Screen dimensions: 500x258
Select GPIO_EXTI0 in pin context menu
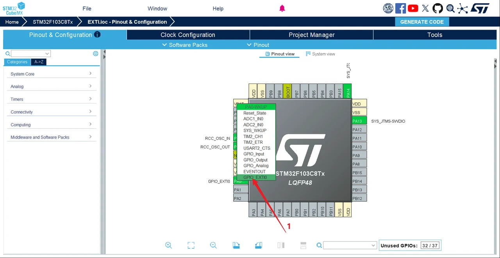pyautogui.click(x=256, y=177)
